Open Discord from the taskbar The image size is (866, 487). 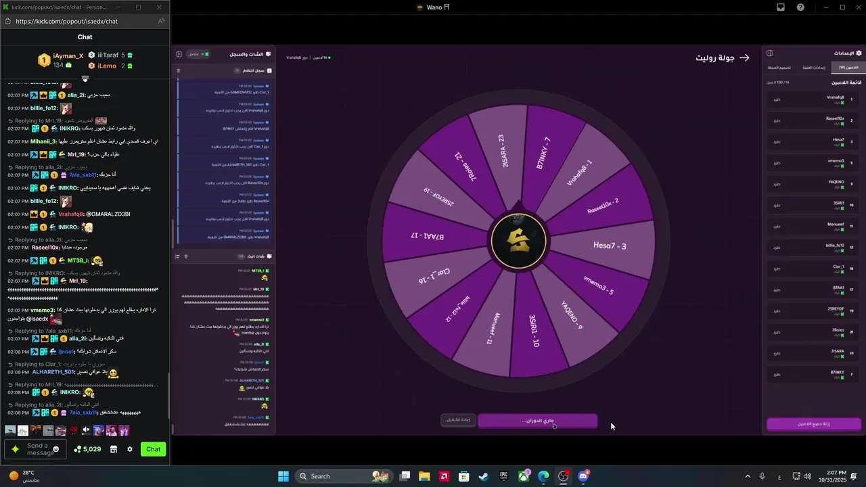click(x=583, y=476)
